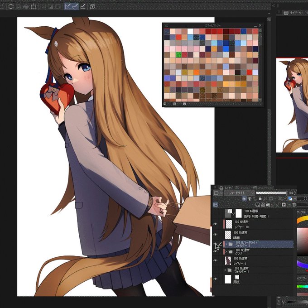
Task: Pick the white swatch in Color History top row
Action: 190,31
